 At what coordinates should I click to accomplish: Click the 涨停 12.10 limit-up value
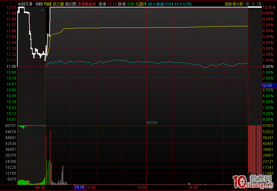[x=107, y=4]
